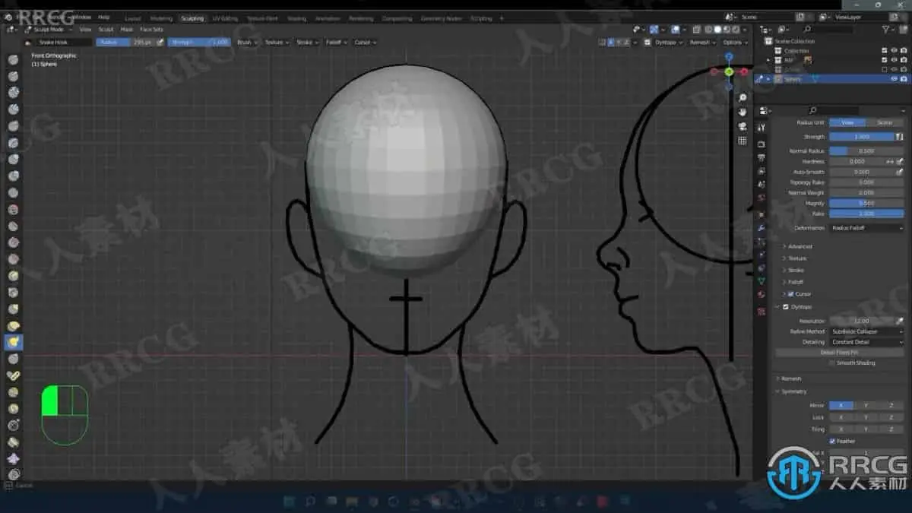Enable Lock Z axis button
912x513 pixels.
891,417
